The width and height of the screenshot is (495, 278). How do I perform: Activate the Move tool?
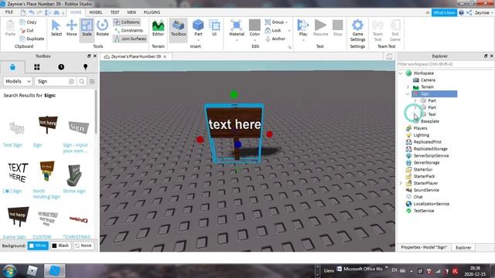[71, 28]
